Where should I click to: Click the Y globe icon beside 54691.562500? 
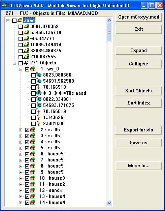pyautogui.click(x=39, y=81)
